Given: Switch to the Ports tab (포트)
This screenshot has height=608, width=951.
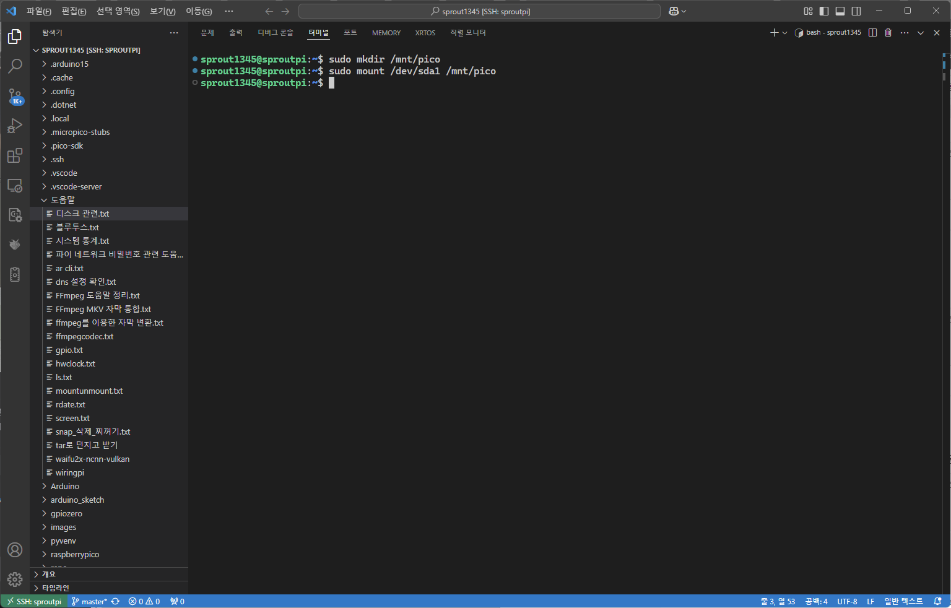Looking at the screenshot, I should coord(350,33).
